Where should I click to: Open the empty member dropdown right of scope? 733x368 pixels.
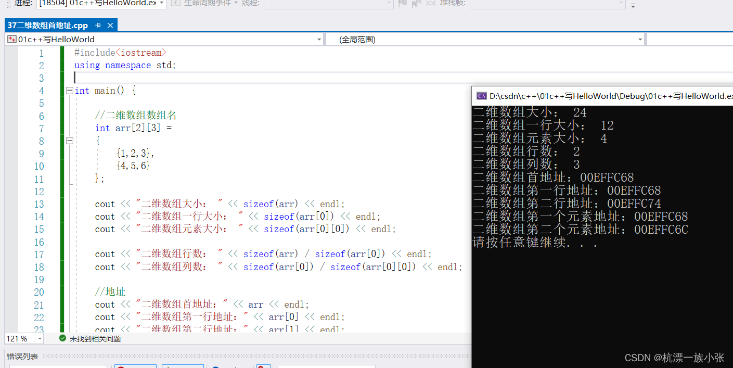tap(690, 40)
